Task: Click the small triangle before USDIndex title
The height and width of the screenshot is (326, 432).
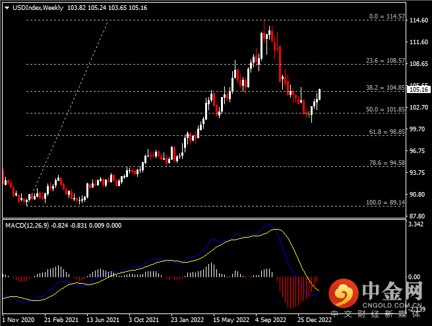Action: tap(6, 7)
